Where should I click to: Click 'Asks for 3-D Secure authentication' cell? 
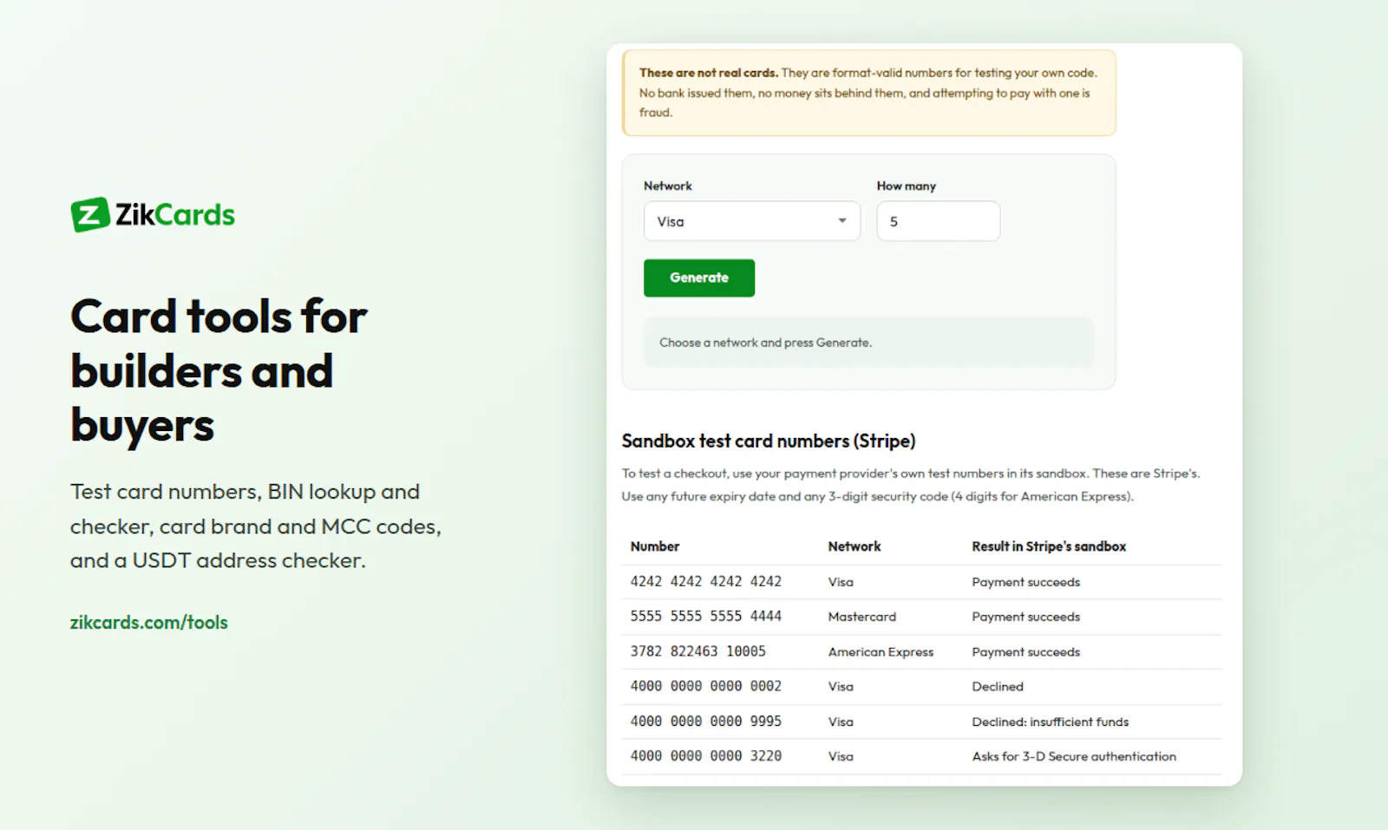pyautogui.click(x=1074, y=756)
